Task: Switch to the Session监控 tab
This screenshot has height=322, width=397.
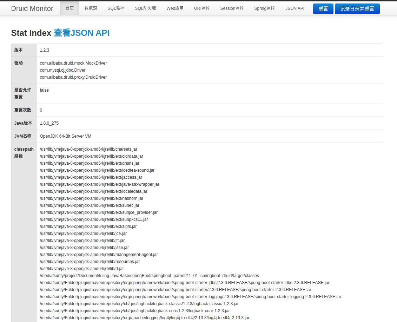Action: pyautogui.click(x=232, y=8)
